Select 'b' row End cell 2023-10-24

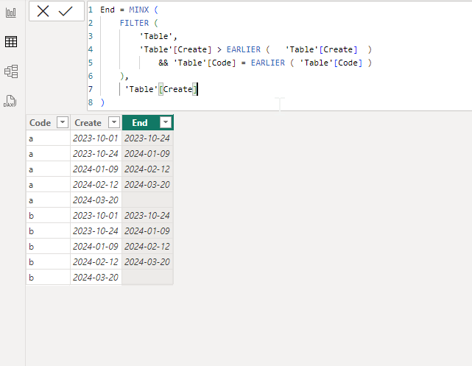click(147, 216)
